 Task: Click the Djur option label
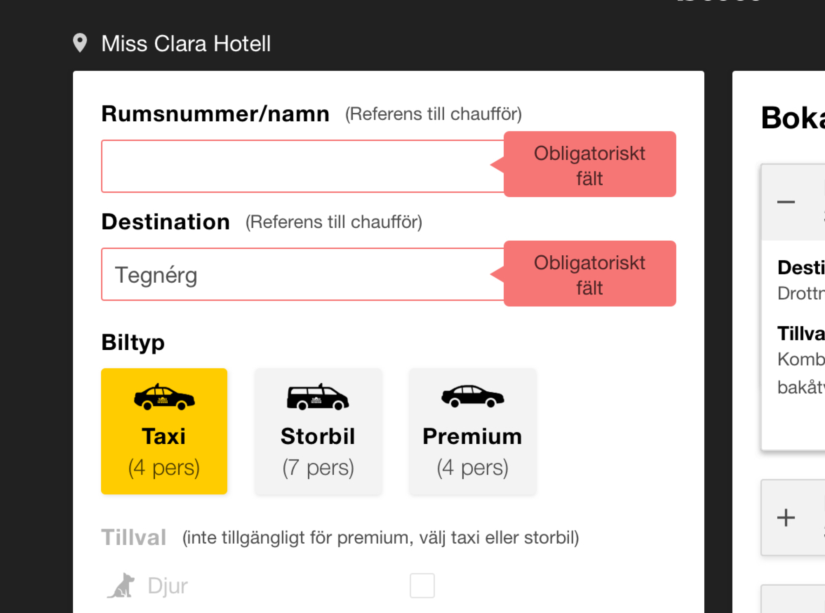pos(168,586)
